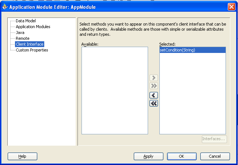This screenshot has height=165, width=238.
Task: Select Client Interface in the tree
Action: [x=30, y=44]
